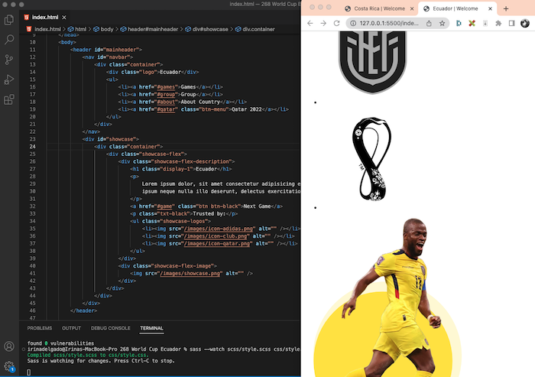The width and height of the screenshot is (535, 377).
Task: Click the share icon in Chrome address bar
Action: [x=429, y=23]
